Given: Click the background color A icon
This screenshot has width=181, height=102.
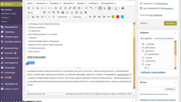Looking at the screenshot, I should click(109, 8).
